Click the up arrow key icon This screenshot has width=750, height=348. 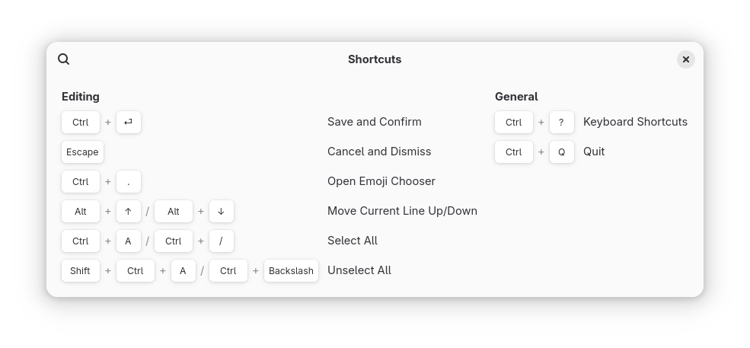point(129,211)
